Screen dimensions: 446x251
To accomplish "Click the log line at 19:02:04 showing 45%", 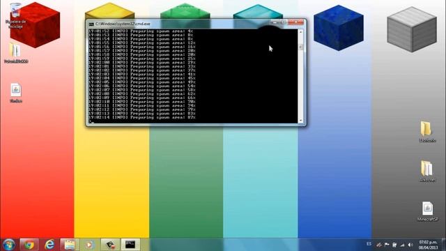I will pyautogui.click(x=141, y=78).
